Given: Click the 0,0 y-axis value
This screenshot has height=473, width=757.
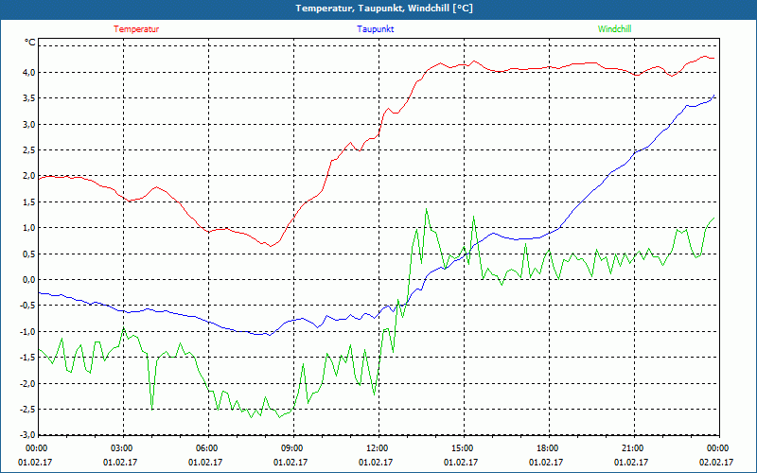Looking at the screenshot, I should (29, 280).
